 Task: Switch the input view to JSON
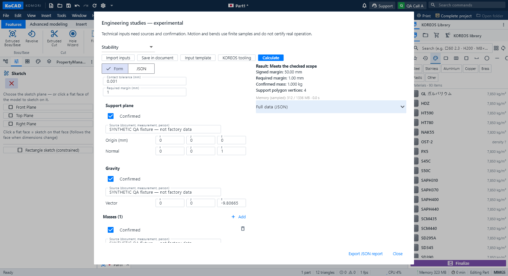pos(141,69)
